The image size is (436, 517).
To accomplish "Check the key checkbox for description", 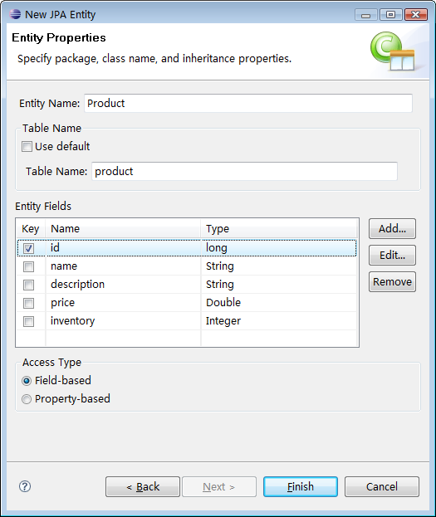I will tap(29, 285).
